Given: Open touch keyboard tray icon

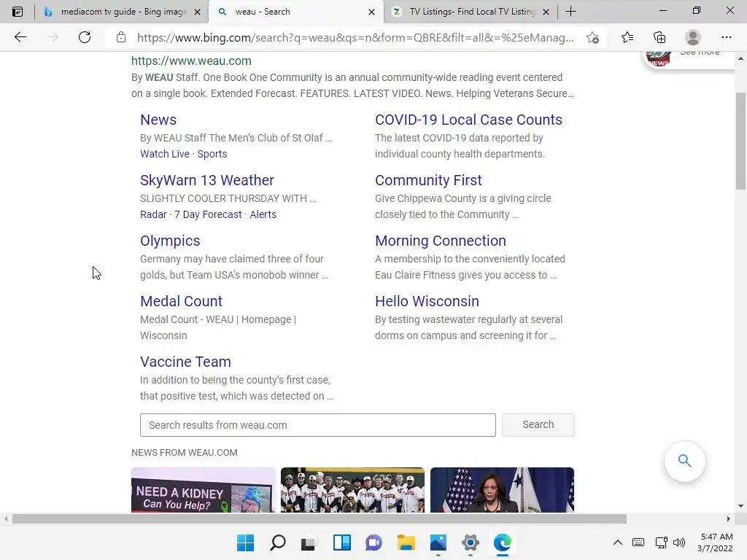Looking at the screenshot, I should (x=638, y=542).
